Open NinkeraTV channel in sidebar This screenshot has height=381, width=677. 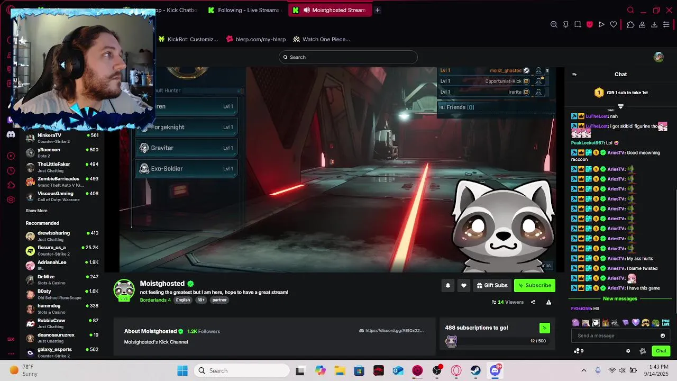(62, 138)
